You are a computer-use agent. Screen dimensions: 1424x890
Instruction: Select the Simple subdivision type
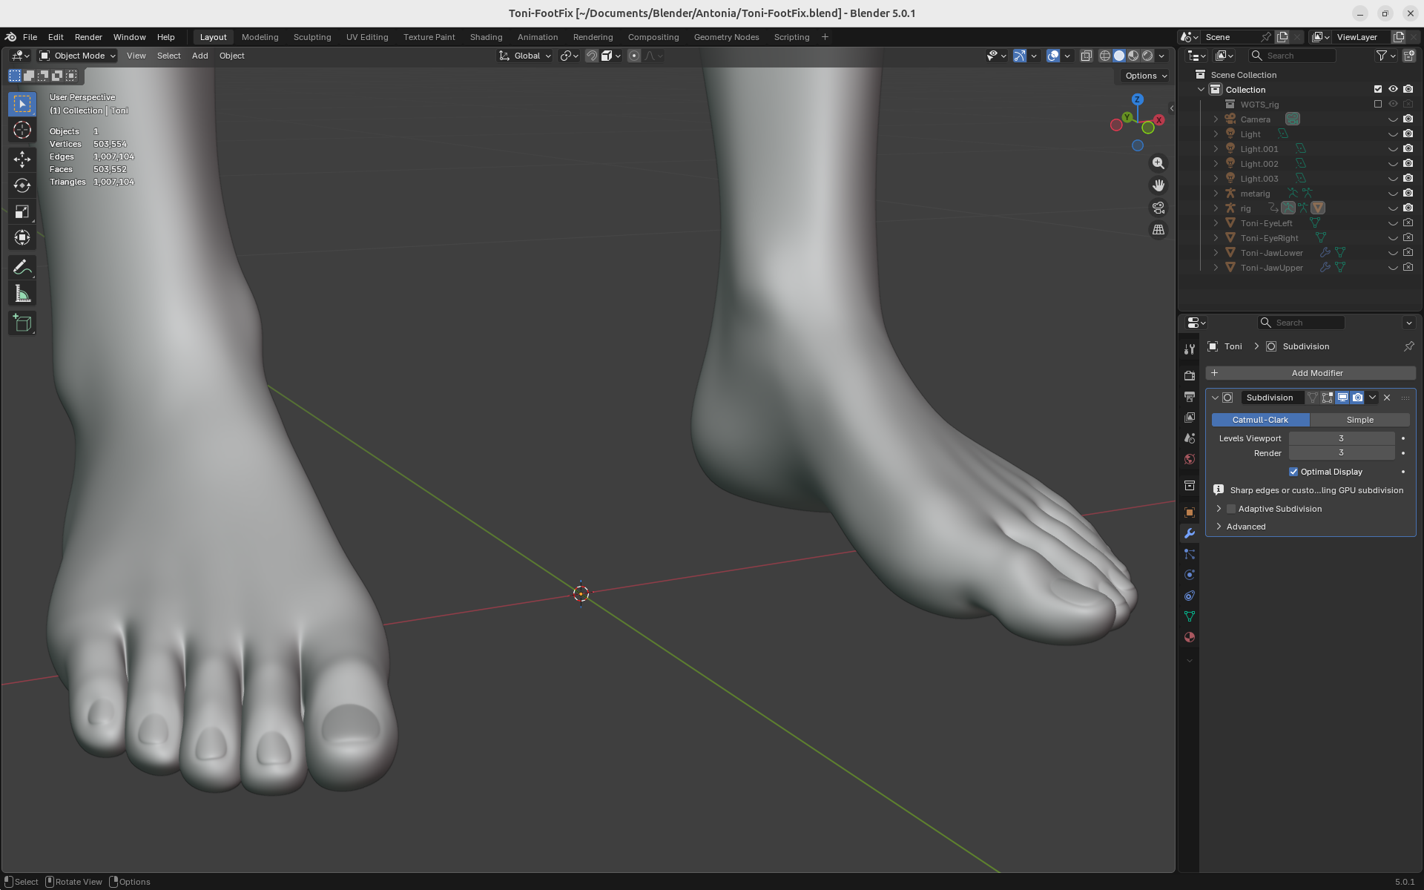click(x=1359, y=420)
